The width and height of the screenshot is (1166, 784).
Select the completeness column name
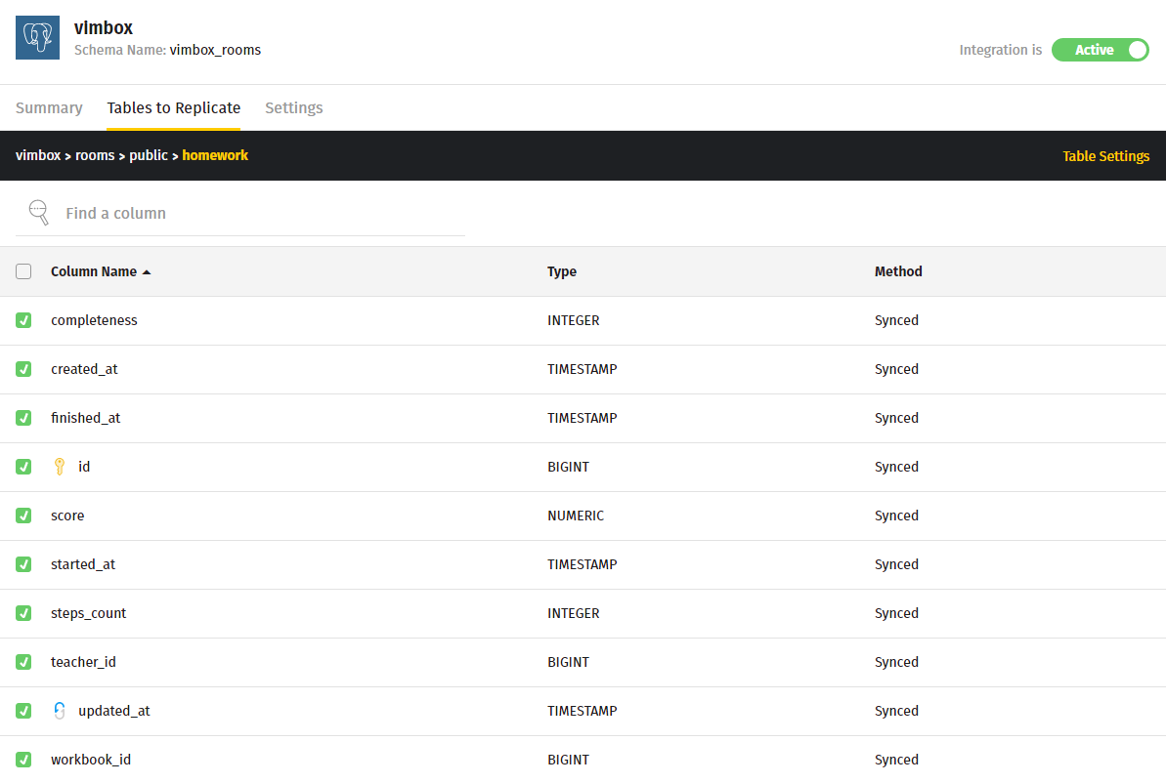pyautogui.click(x=94, y=320)
